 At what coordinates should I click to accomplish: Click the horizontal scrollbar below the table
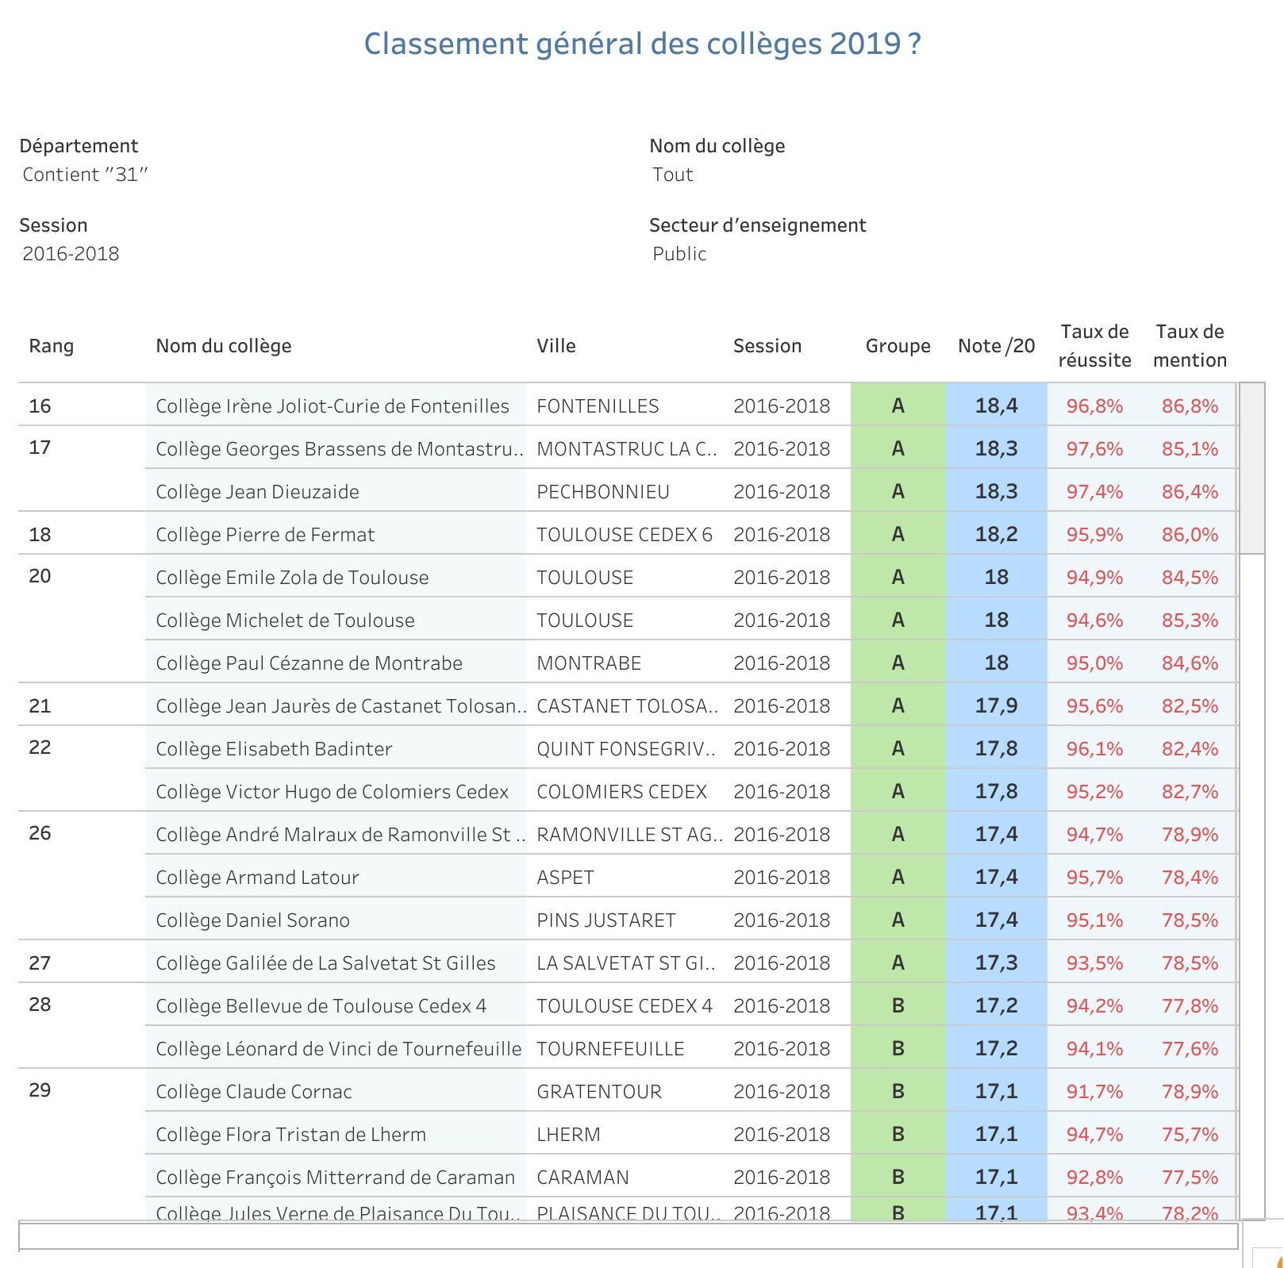click(628, 1235)
